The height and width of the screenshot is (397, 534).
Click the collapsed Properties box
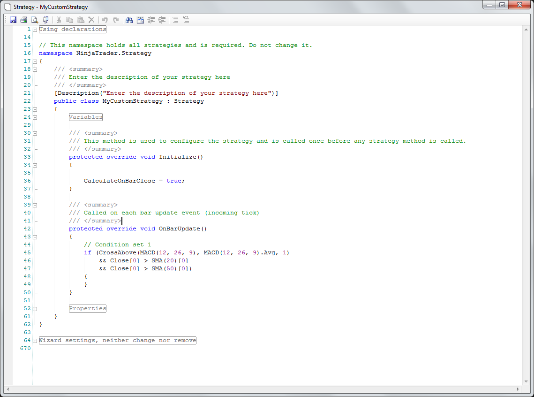(x=88, y=308)
